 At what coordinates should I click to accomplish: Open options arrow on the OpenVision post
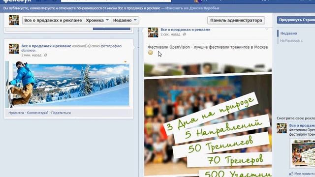(x=267, y=29)
